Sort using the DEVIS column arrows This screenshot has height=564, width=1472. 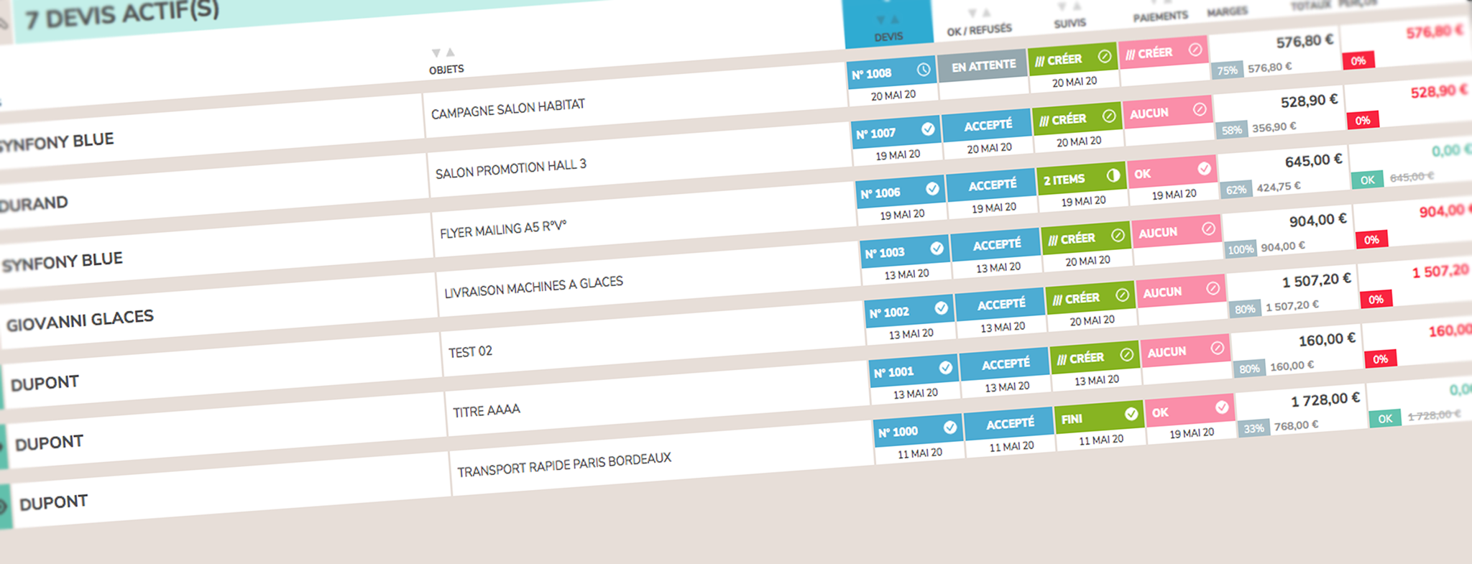[888, 20]
